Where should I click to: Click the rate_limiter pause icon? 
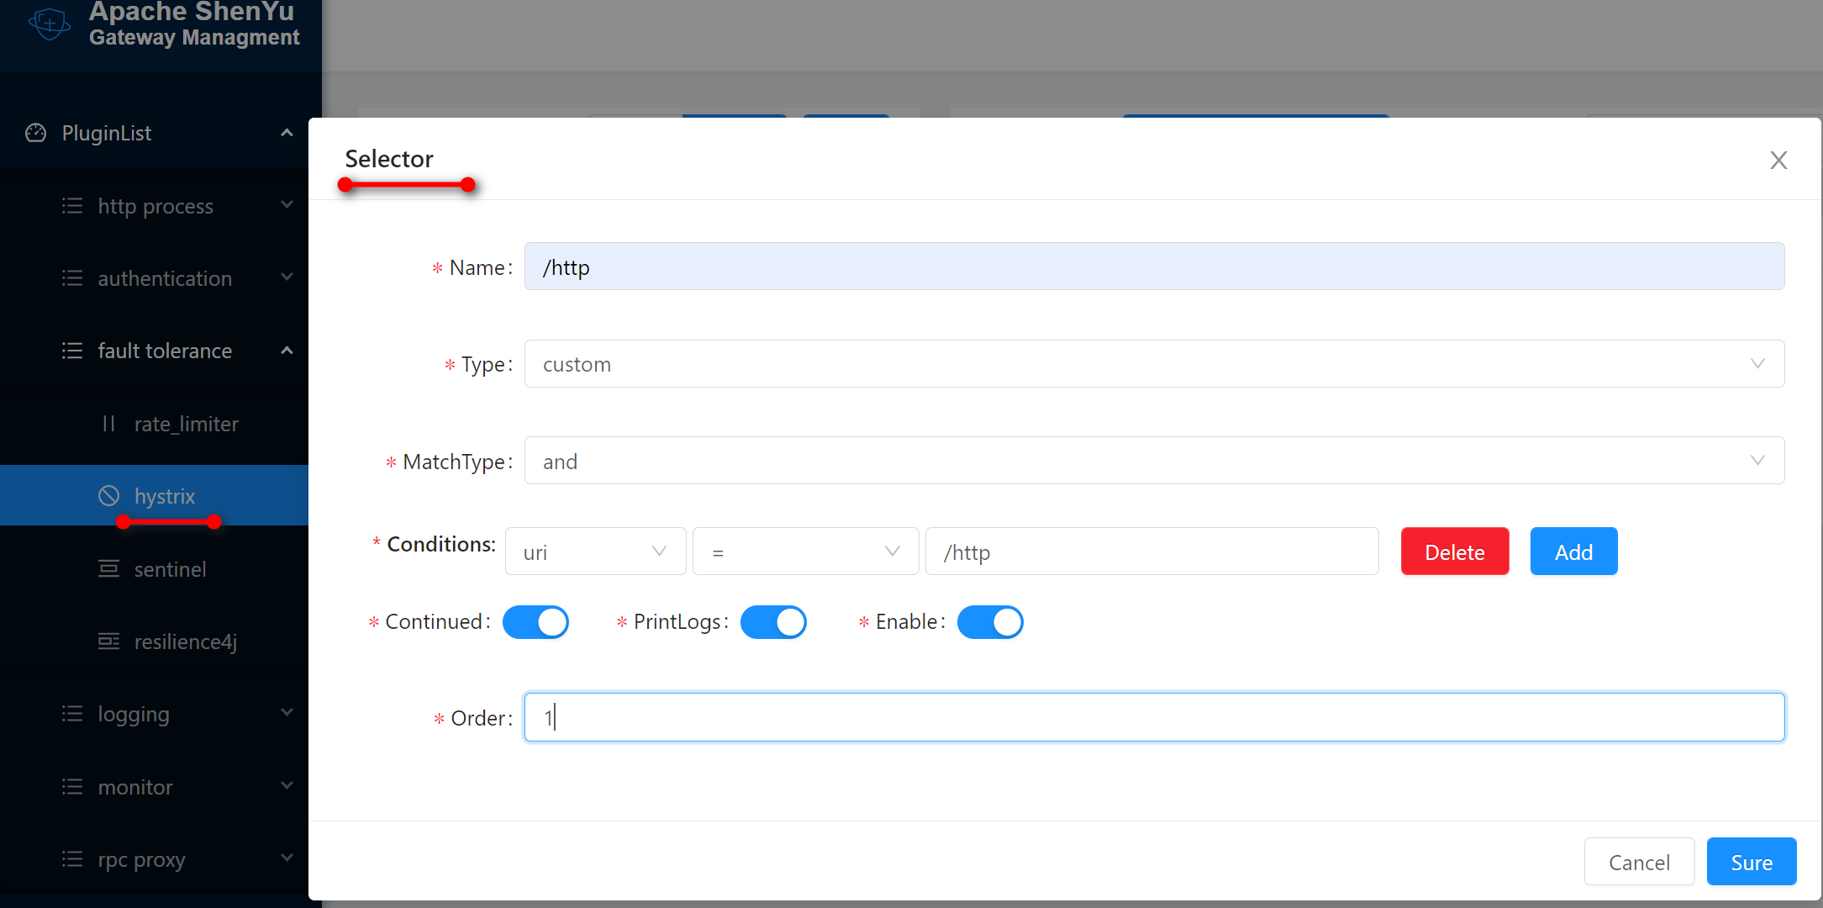108,424
